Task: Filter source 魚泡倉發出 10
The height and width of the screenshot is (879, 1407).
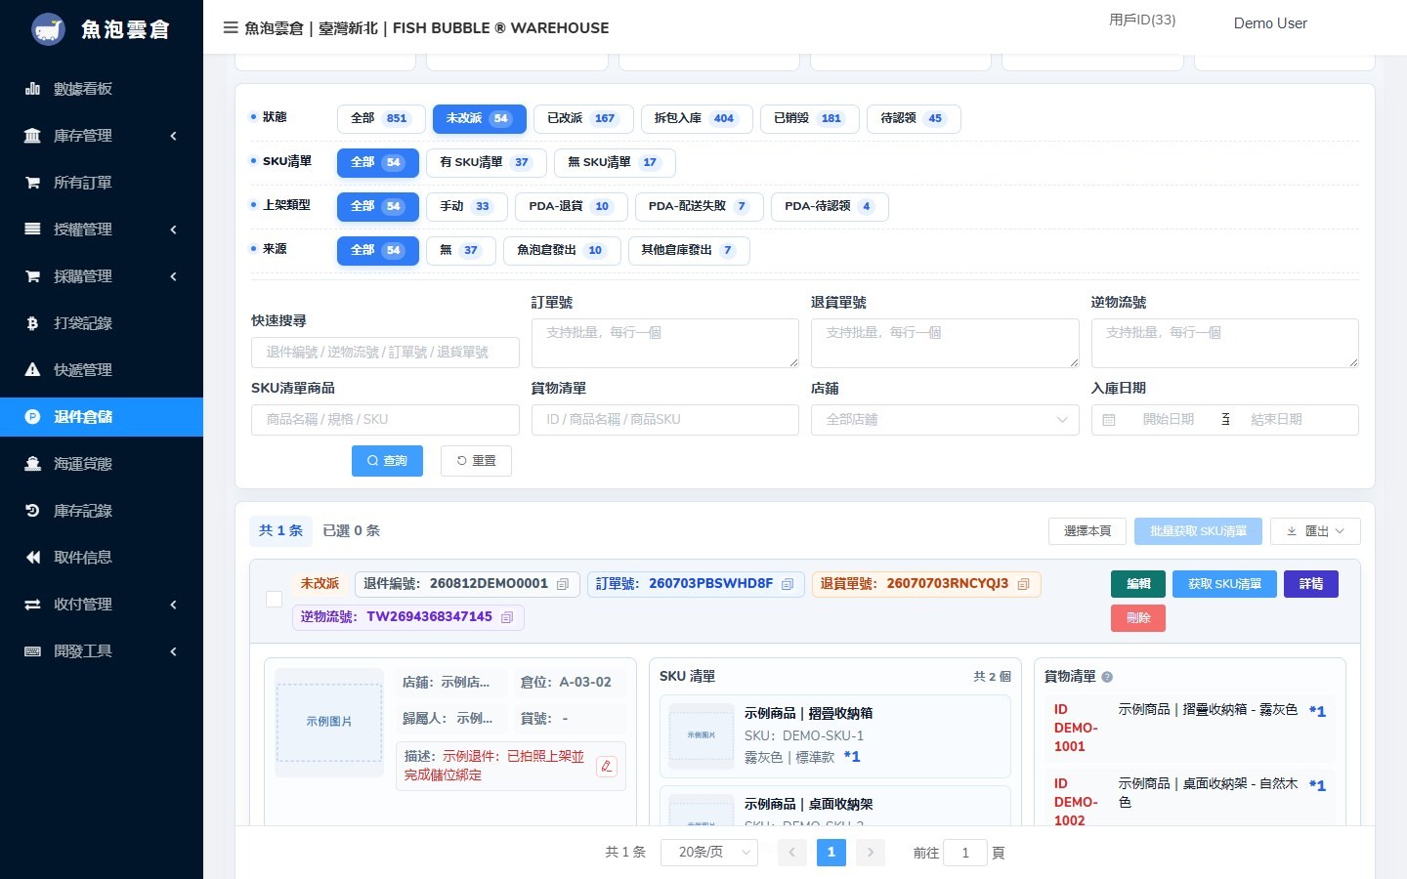Action: coord(562,250)
